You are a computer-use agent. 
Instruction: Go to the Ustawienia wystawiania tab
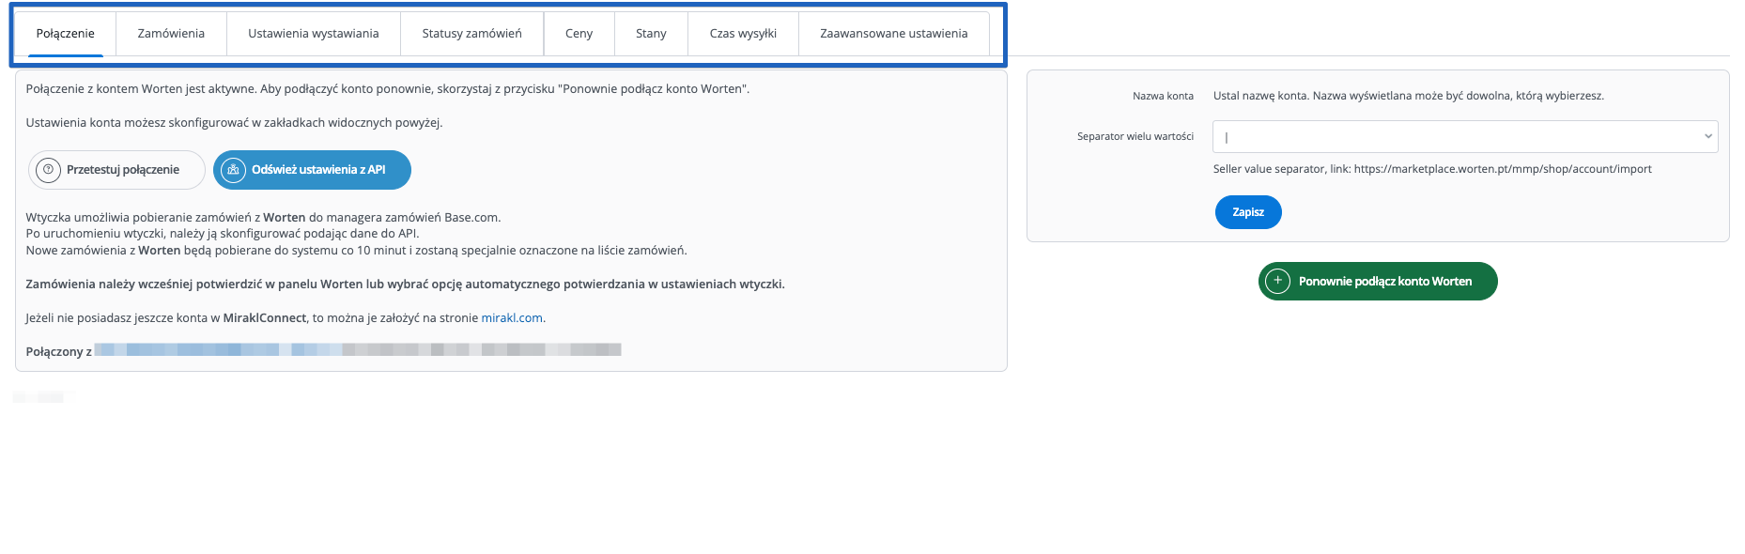coord(313,34)
